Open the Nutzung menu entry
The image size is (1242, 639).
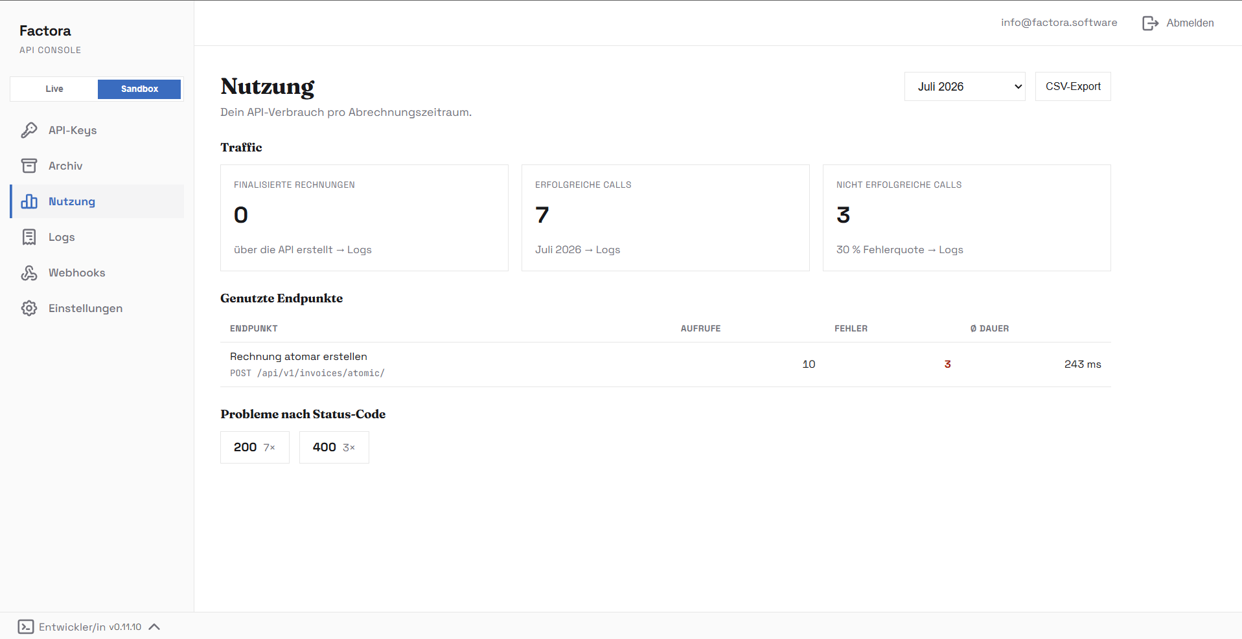click(x=97, y=201)
